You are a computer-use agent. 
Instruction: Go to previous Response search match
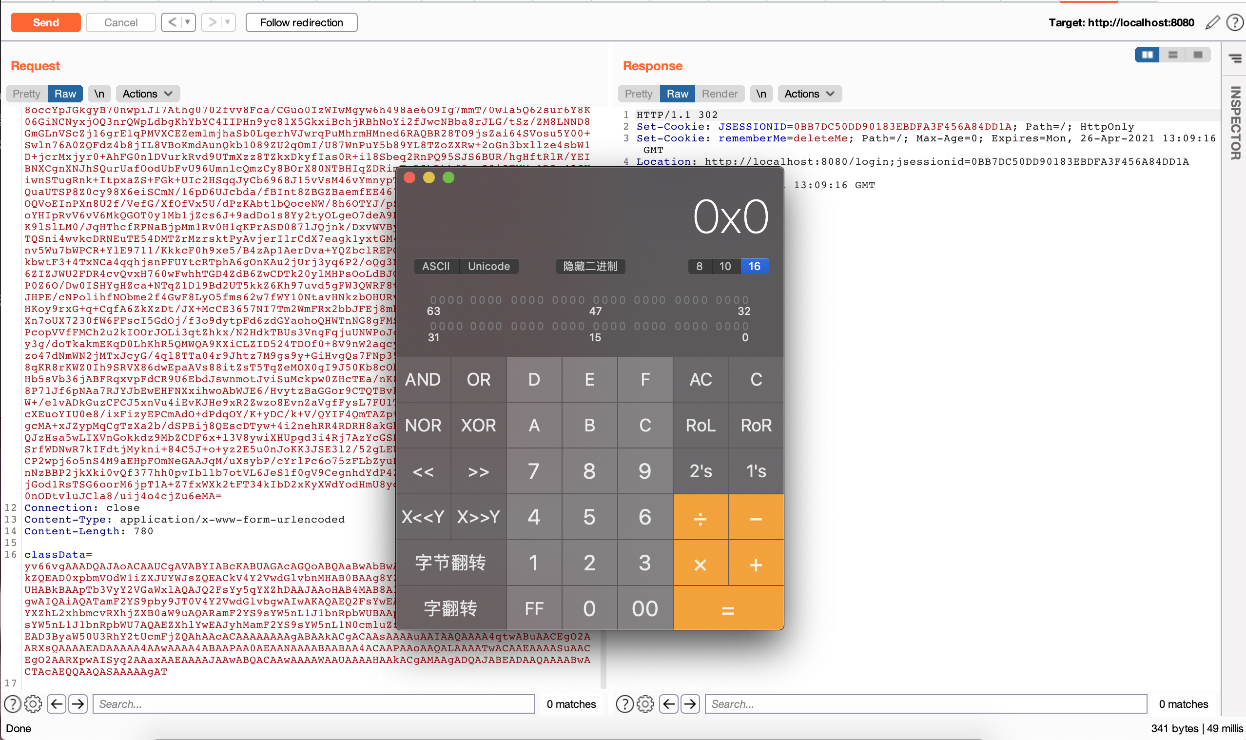tap(669, 703)
